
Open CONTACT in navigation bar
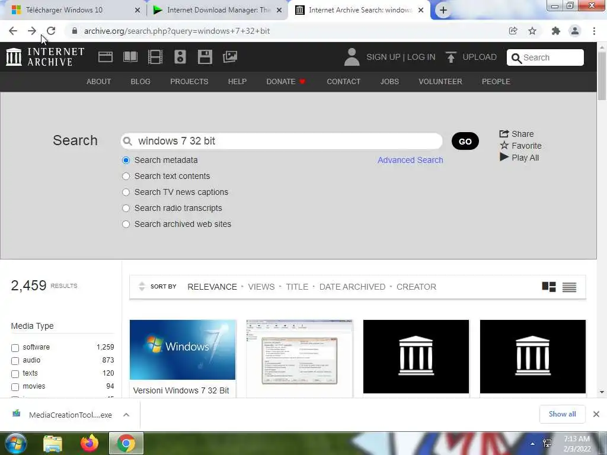click(x=343, y=82)
